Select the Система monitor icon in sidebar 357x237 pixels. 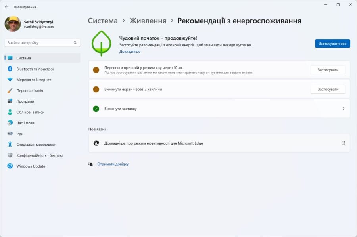[x=10, y=58]
